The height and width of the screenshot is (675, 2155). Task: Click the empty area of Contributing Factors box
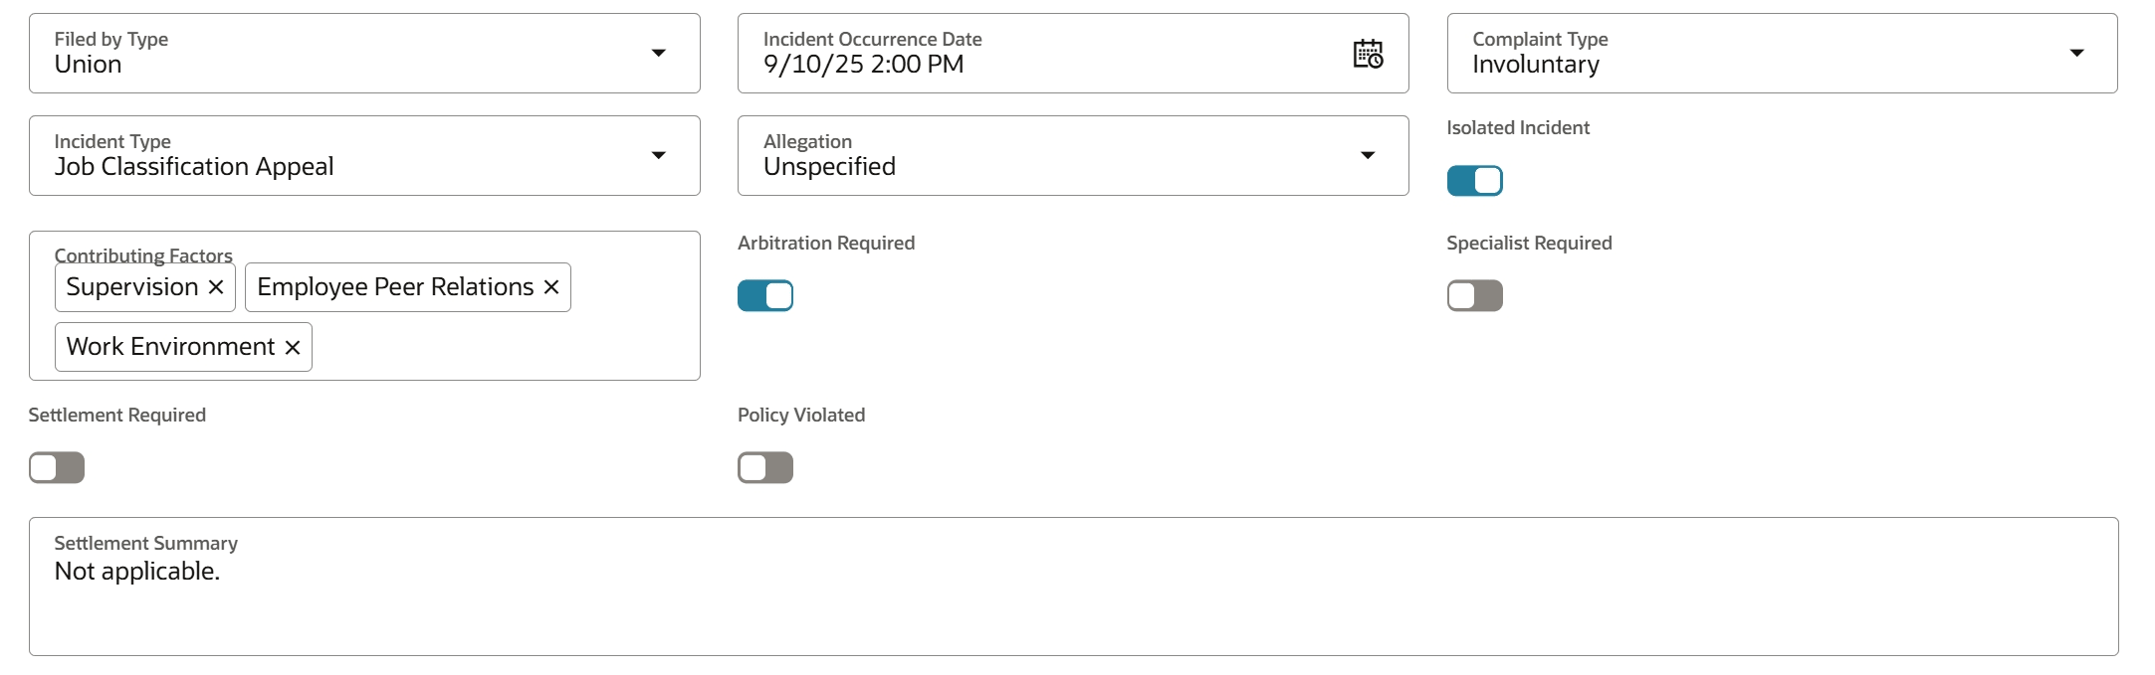pos(498,347)
